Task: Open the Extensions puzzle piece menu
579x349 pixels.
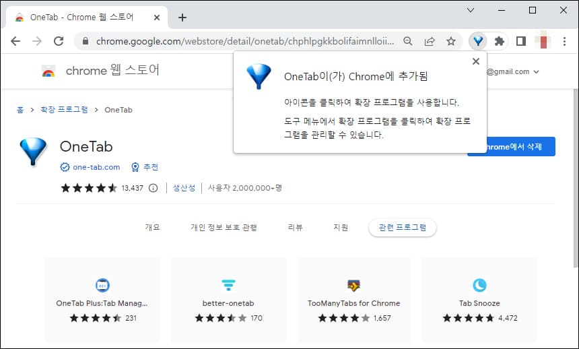Action: click(500, 41)
